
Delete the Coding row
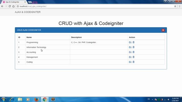coord(133,62)
